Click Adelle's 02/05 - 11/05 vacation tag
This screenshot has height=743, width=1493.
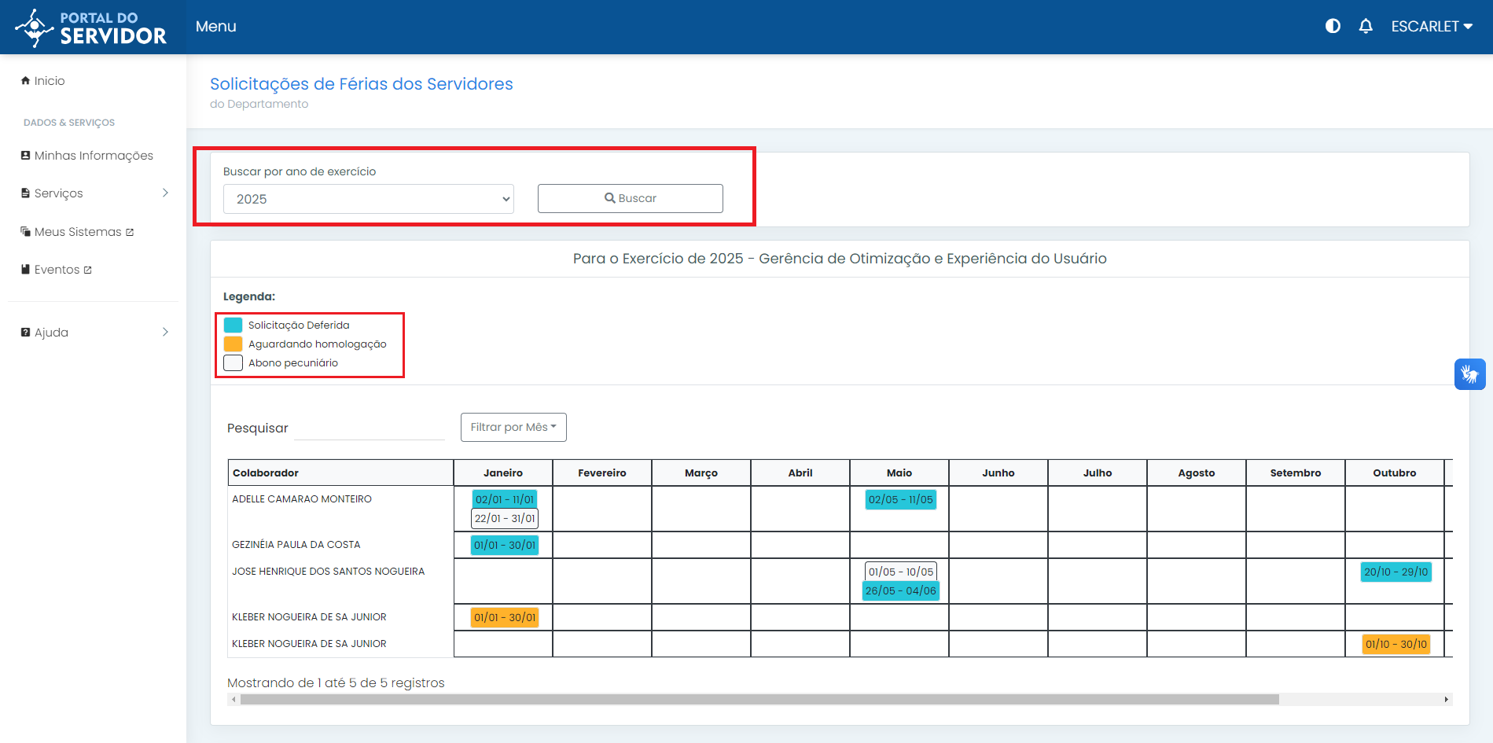pyautogui.click(x=901, y=499)
